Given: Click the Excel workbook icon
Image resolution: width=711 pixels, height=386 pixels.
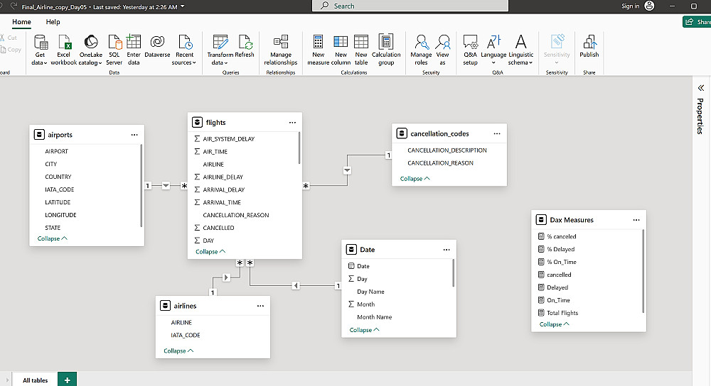Looking at the screenshot, I should tap(64, 43).
